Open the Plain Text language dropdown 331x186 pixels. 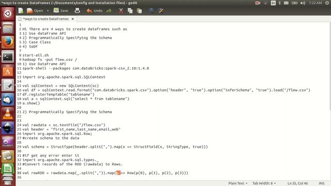pyautogui.click(x=238, y=183)
